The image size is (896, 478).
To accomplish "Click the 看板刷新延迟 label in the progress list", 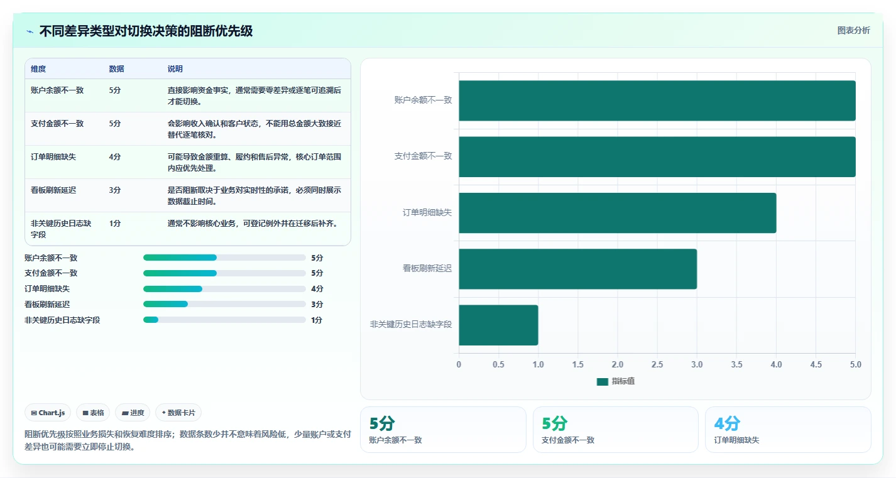I will [x=47, y=304].
